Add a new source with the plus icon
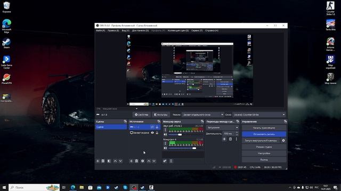341x191 pixels. (x=131, y=161)
